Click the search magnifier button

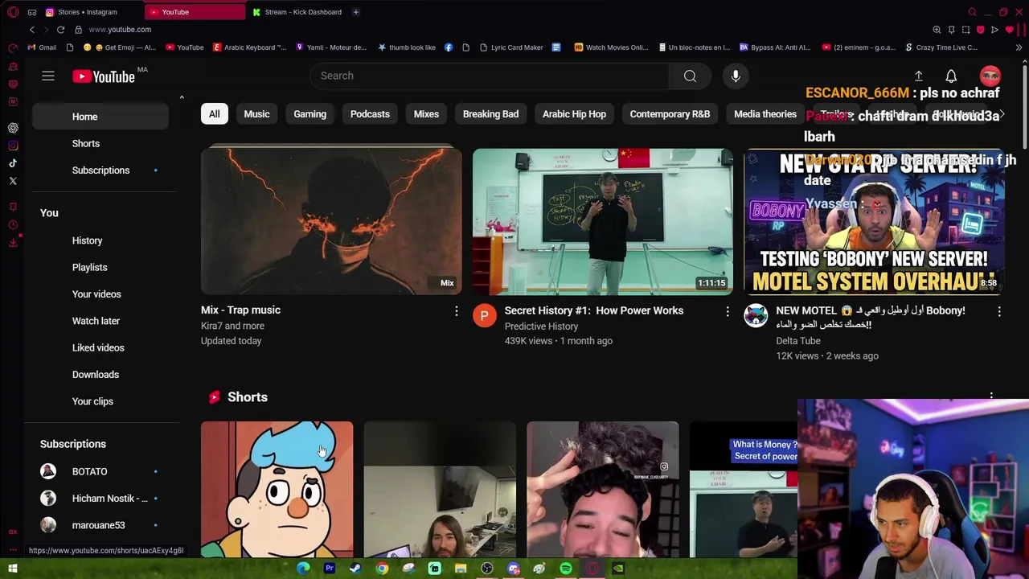[x=690, y=76]
